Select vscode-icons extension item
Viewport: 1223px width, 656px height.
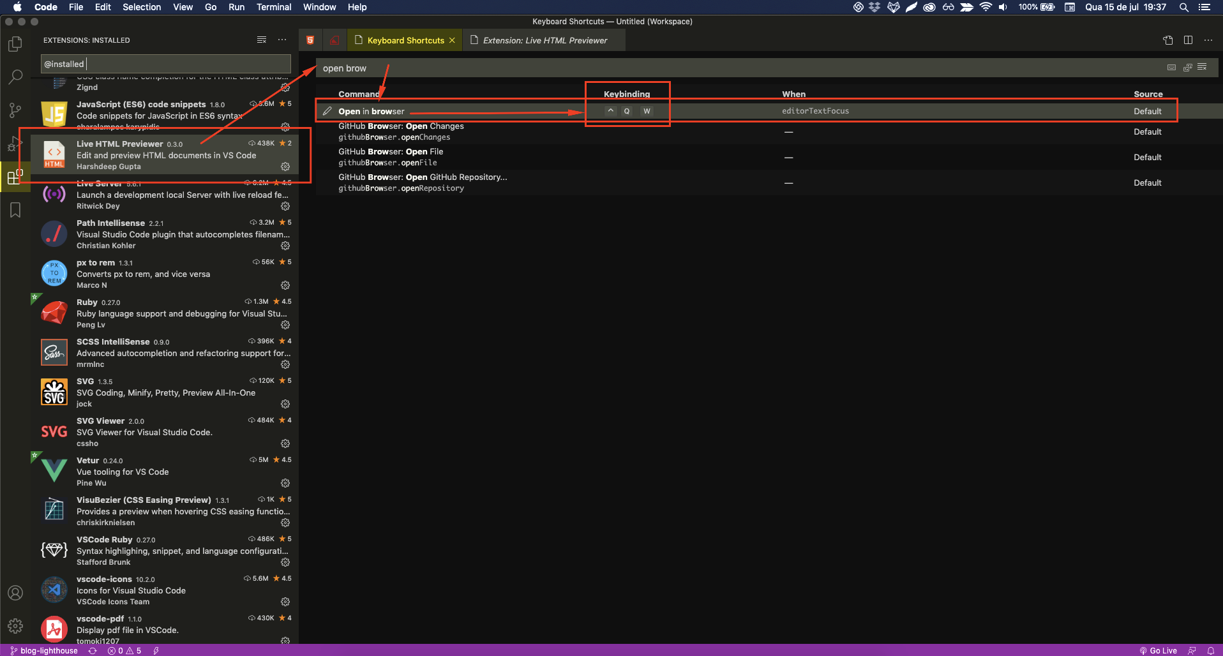coord(165,590)
